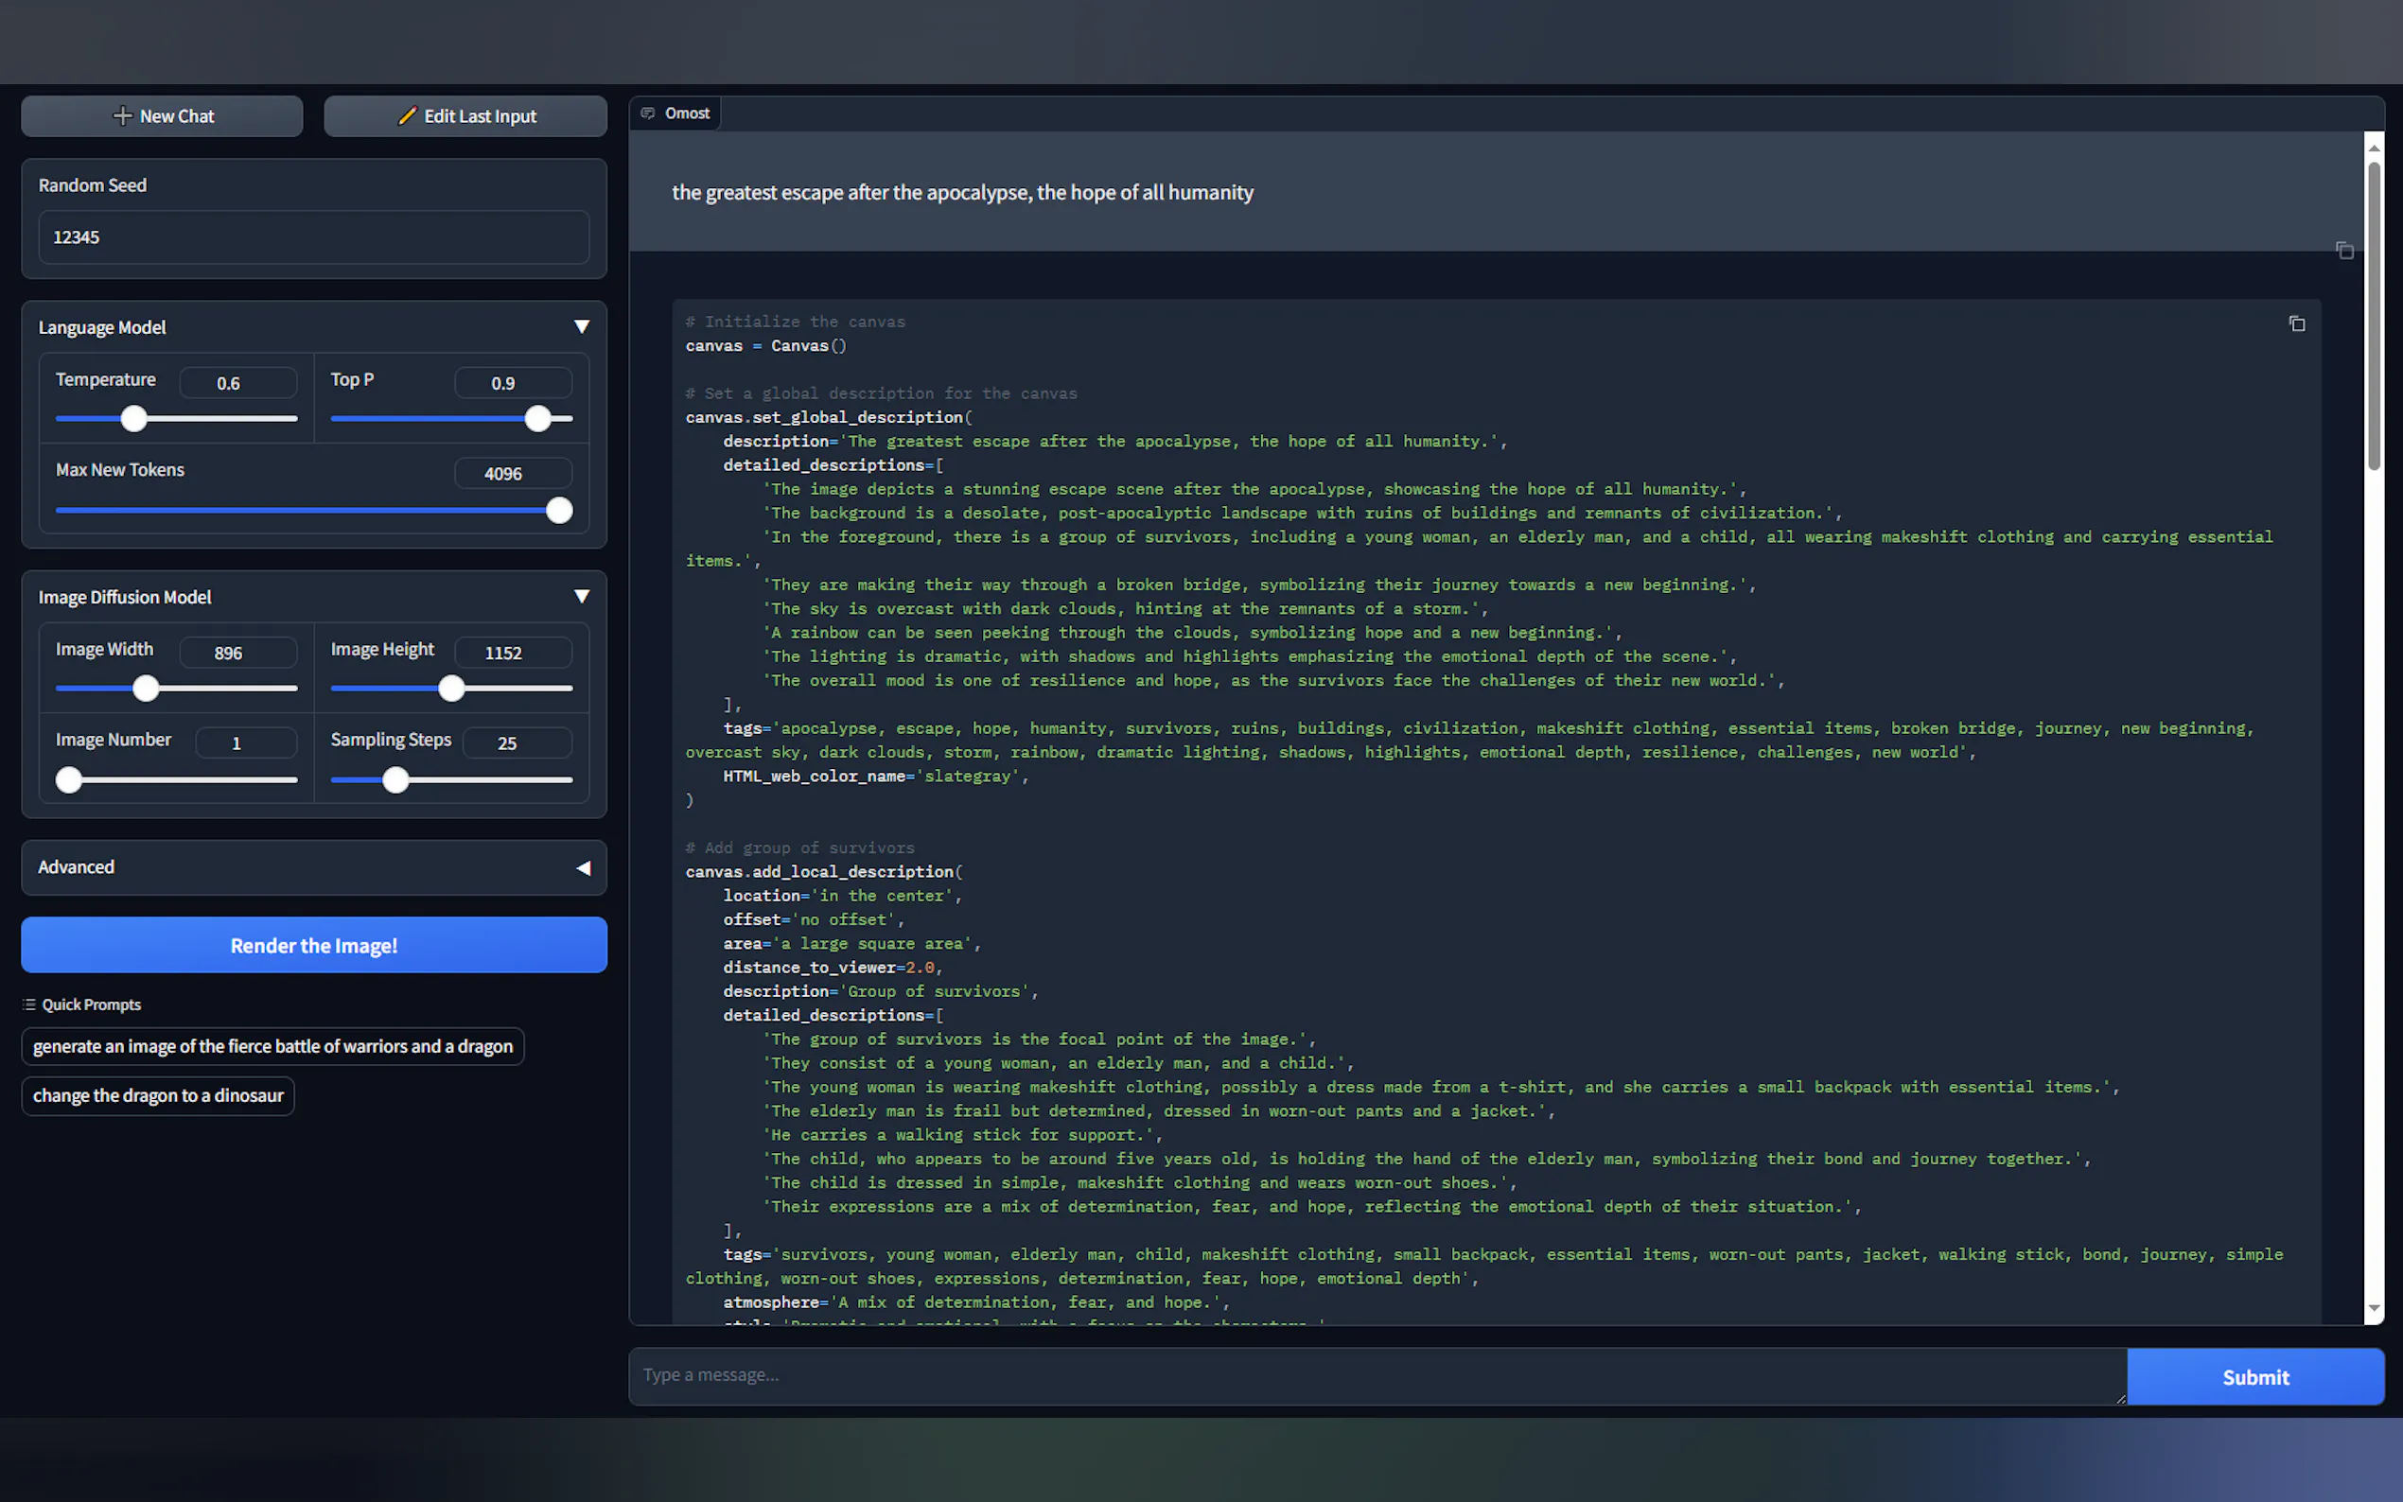Collapse the Language Model section

(x=582, y=327)
